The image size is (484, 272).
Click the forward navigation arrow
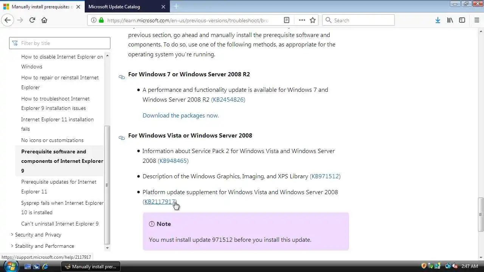[20, 20]
